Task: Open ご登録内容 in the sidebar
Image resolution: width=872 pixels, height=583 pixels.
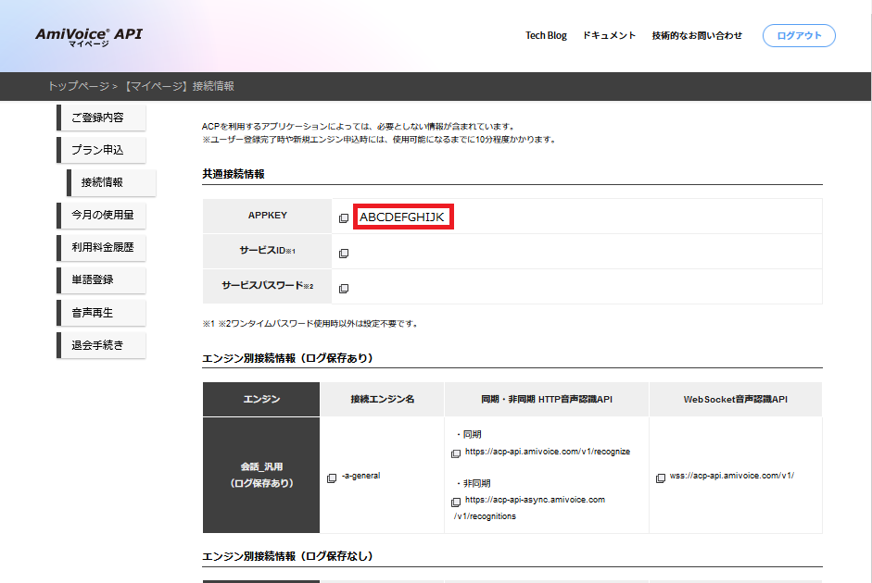Action: coord(101,118)
